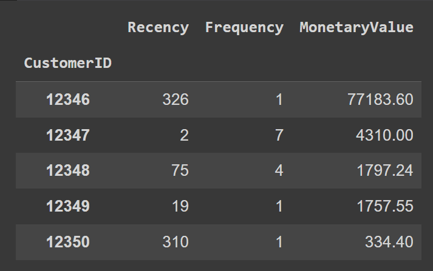The image size is (433, 271).
Task: Select customer ID 12350 row label
Action: 68,242
